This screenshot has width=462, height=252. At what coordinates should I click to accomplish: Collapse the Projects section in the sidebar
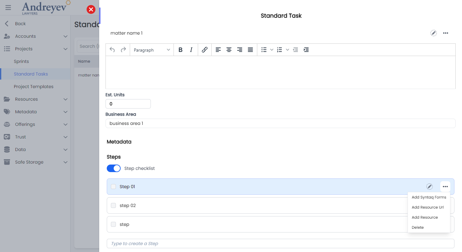coord(65,49)
